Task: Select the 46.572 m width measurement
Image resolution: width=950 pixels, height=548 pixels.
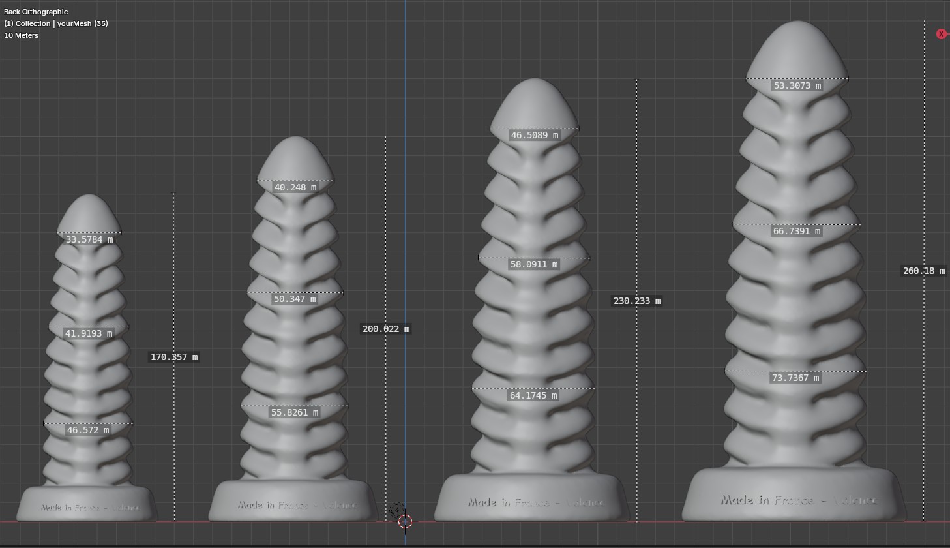Action: coord(88,430)
